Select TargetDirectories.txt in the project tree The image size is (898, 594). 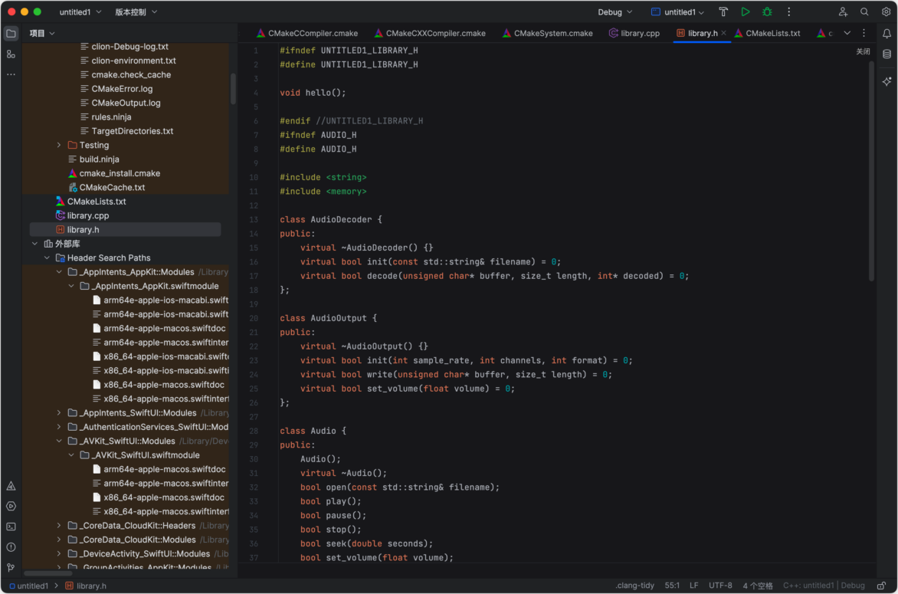pyautogui.click(x=133, y=131)
